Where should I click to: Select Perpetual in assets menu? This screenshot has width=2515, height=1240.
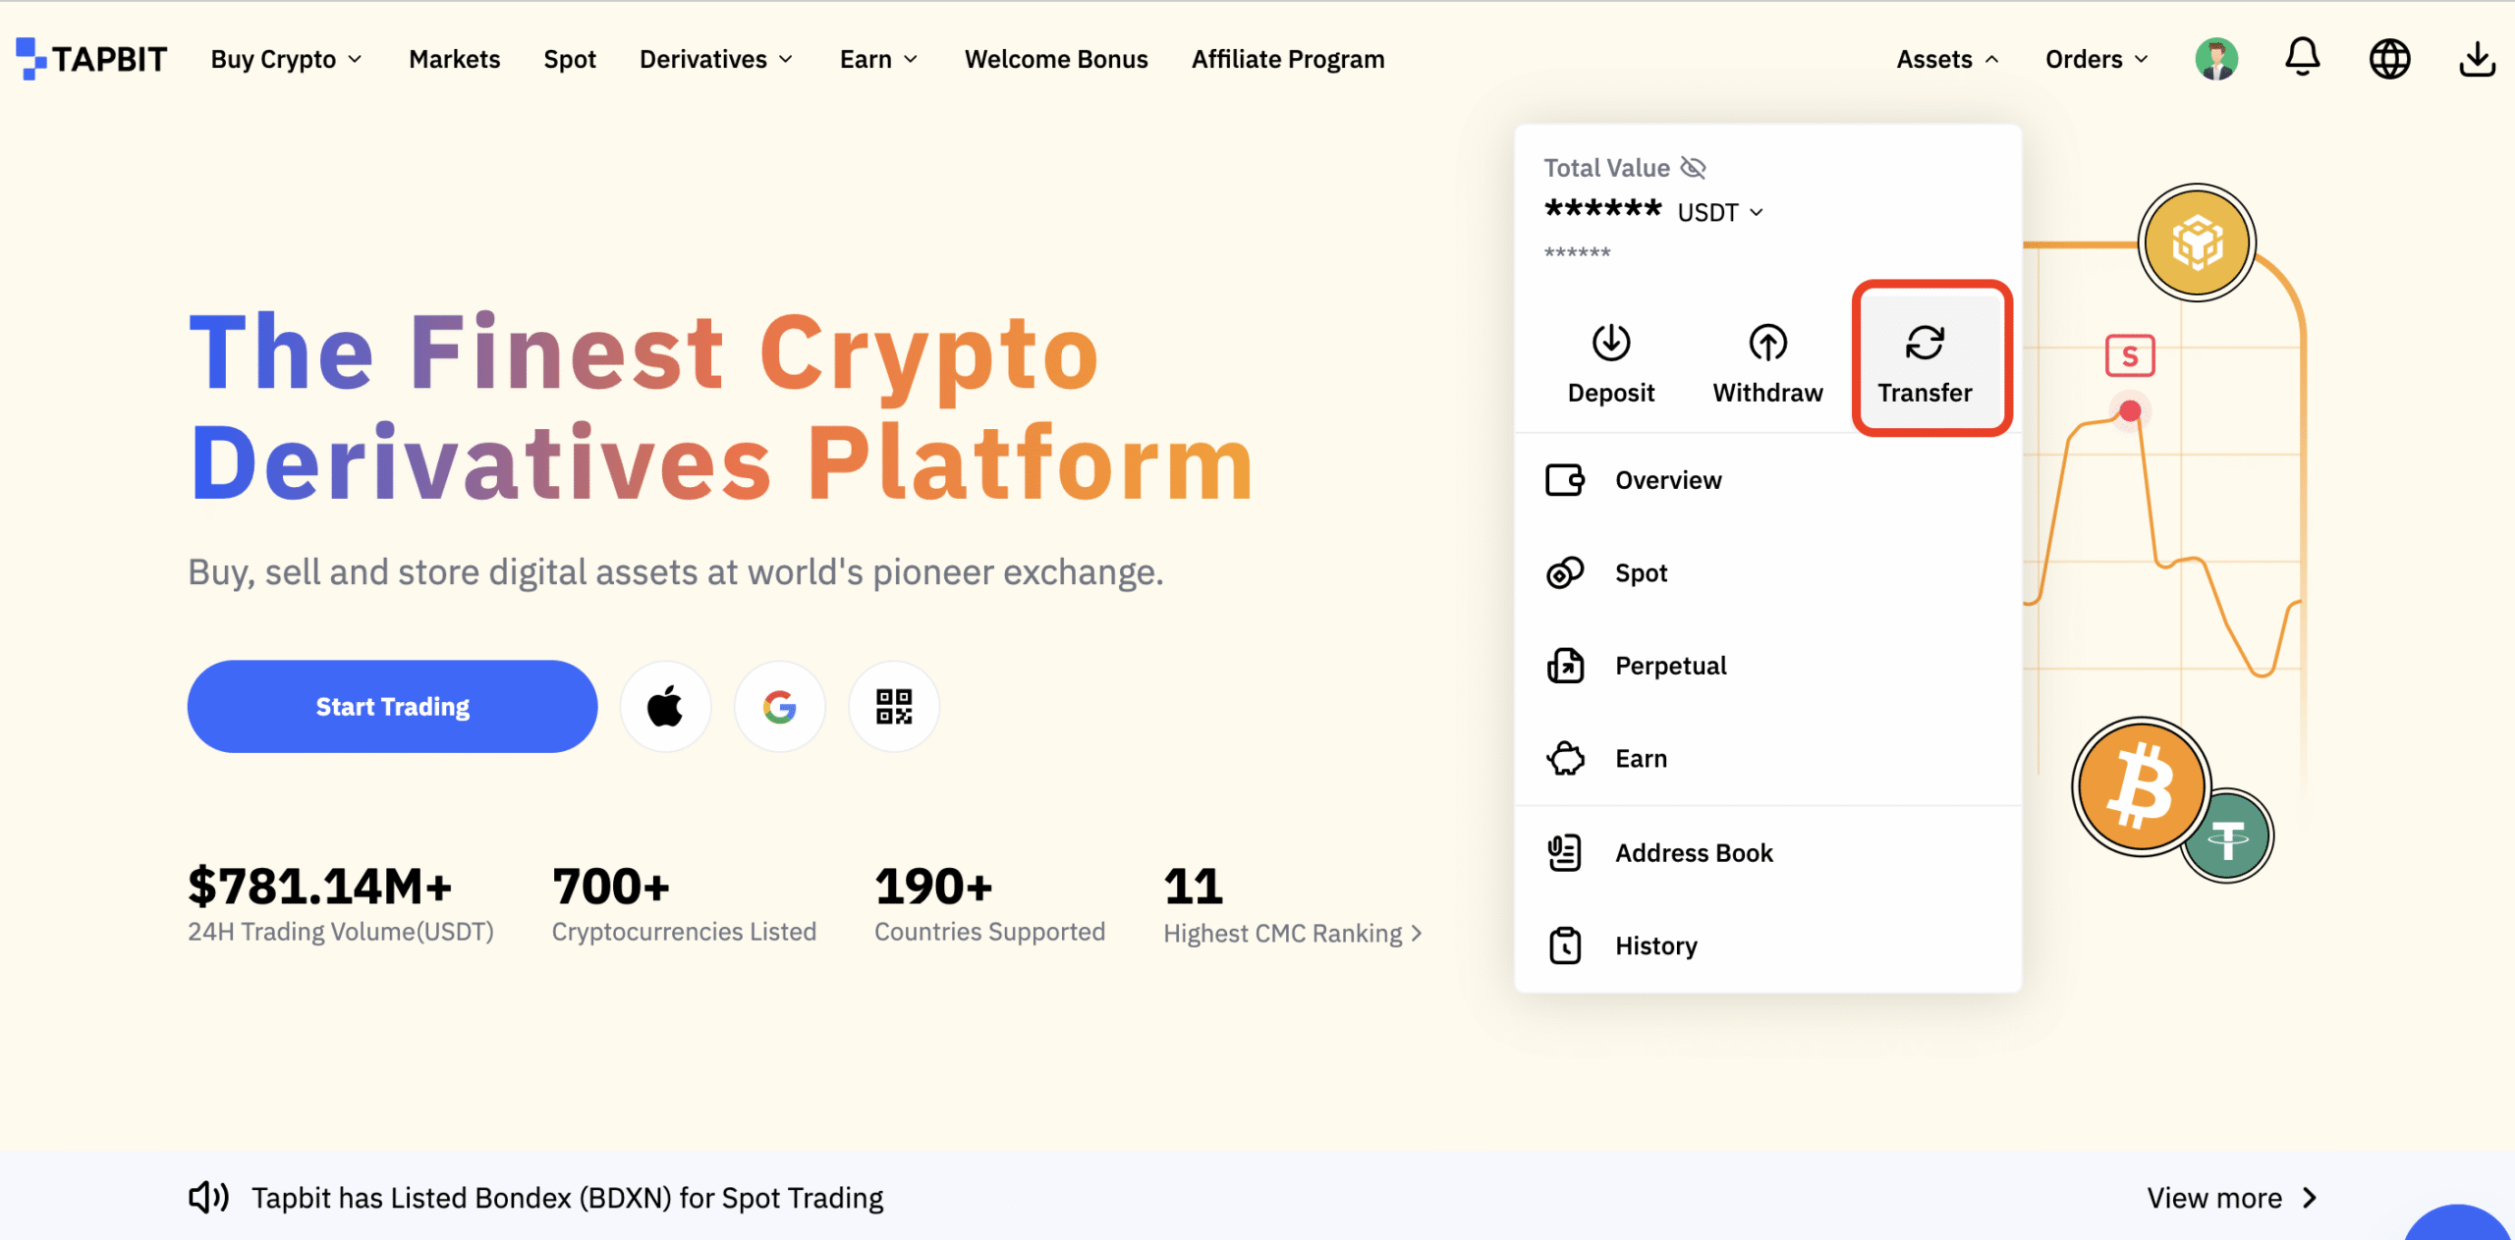(x=1670, y=666)
